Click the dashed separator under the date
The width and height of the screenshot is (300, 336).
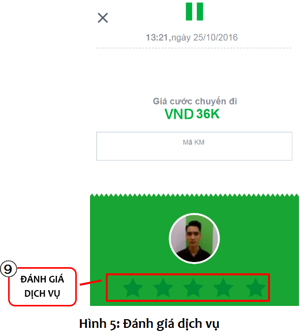pos(194,48)
